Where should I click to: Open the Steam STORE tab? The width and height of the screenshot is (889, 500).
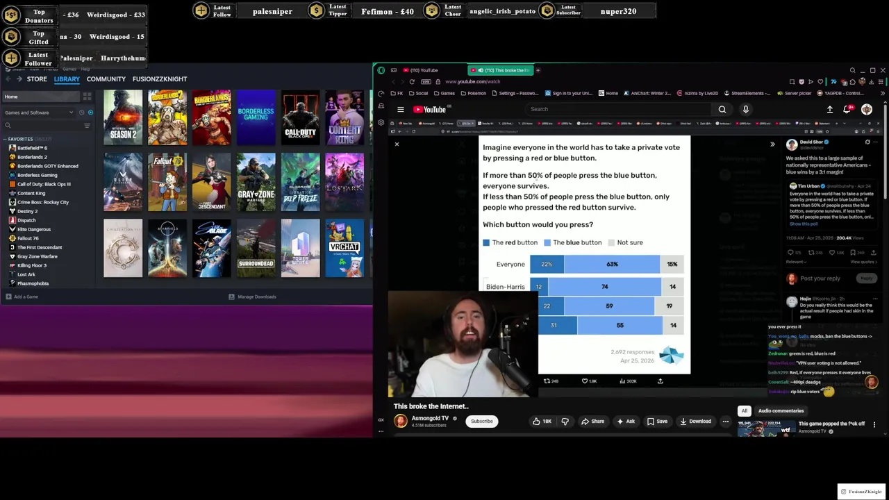(x=37, y=79)
